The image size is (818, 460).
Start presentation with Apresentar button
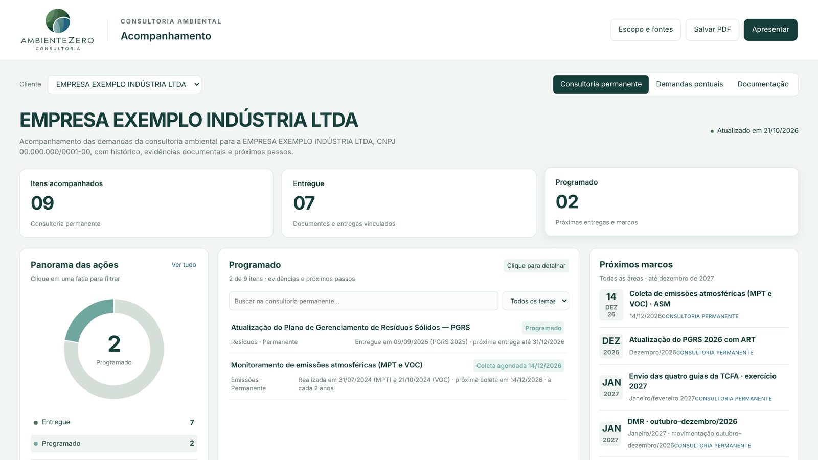[x=770, y=30]
